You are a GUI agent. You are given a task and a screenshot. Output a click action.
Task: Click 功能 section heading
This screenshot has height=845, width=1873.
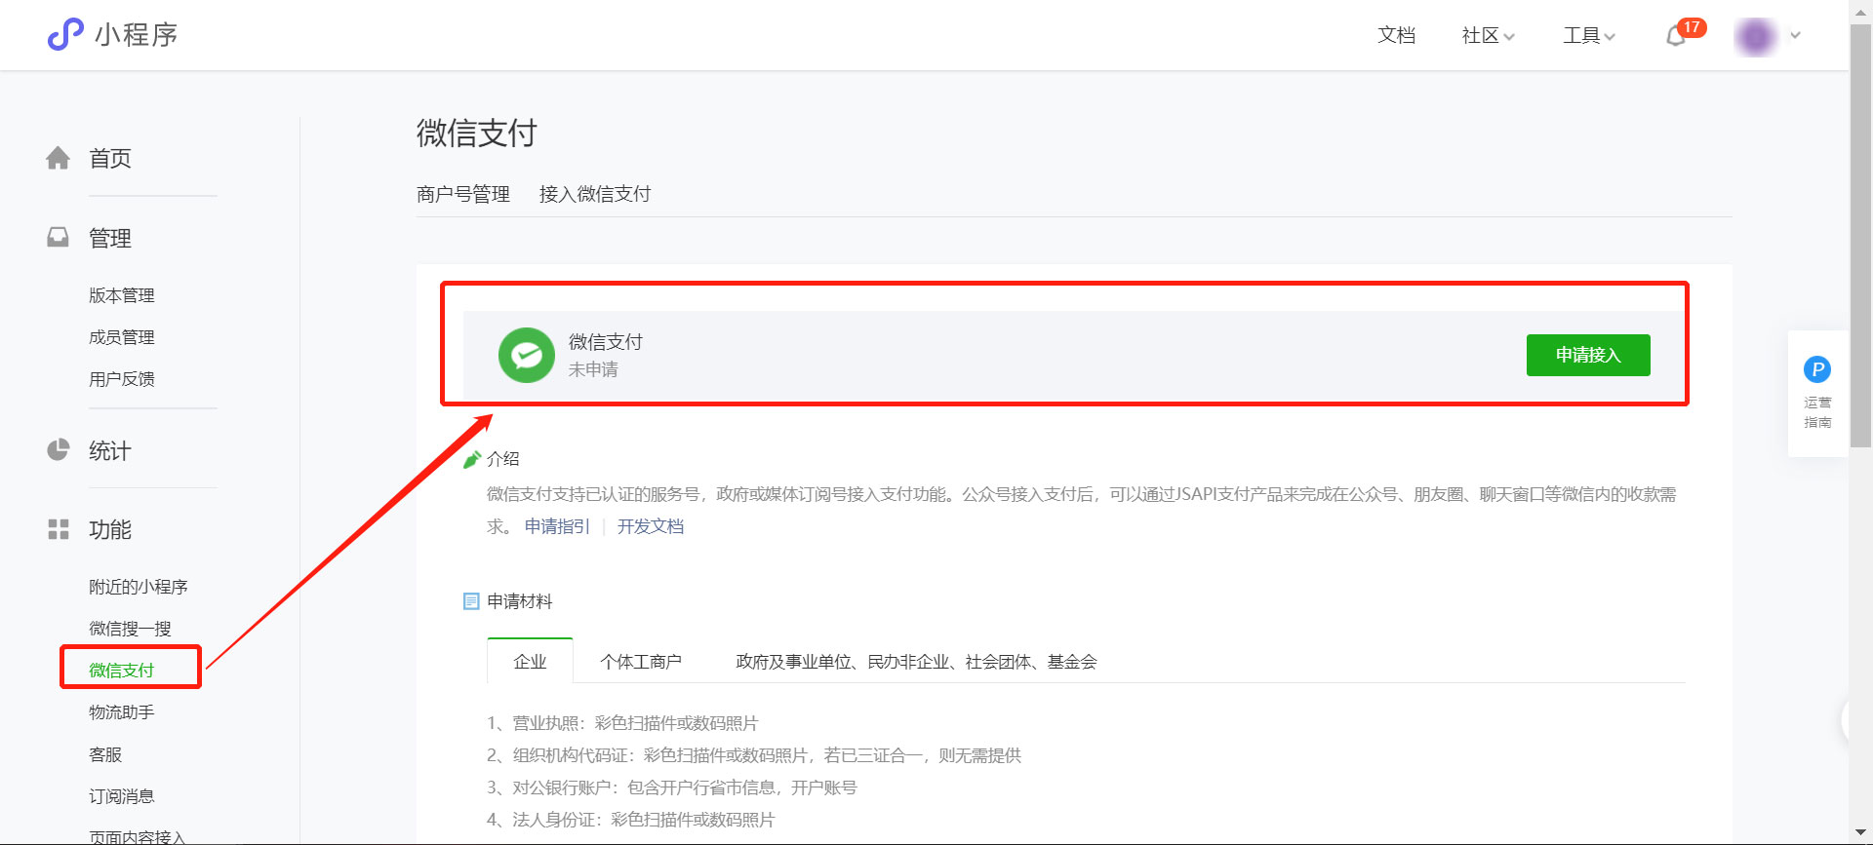(110, 529)
